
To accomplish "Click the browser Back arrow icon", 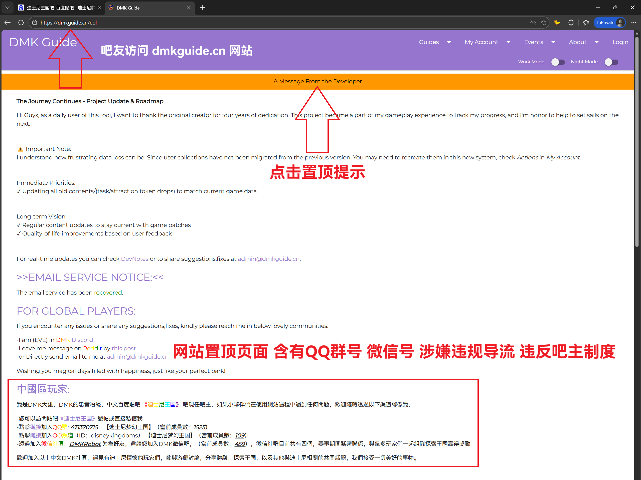I will [x=8, y=23].
